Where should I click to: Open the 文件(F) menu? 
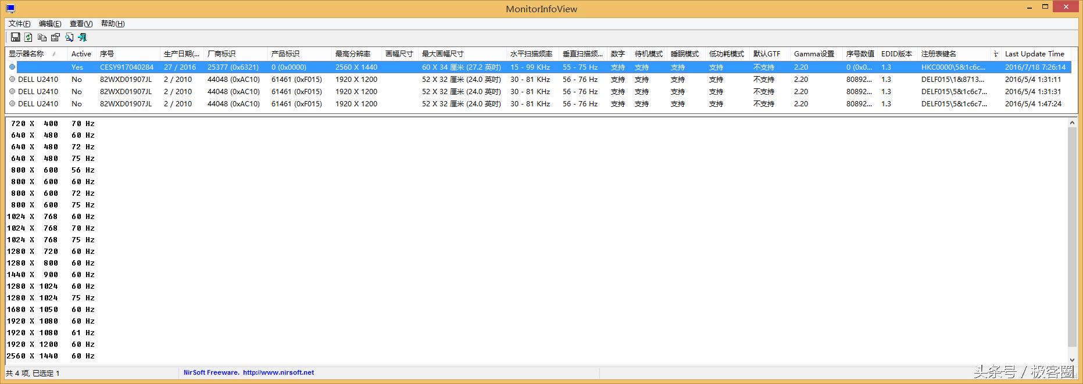pyautogui.click(x=20, y=24)
